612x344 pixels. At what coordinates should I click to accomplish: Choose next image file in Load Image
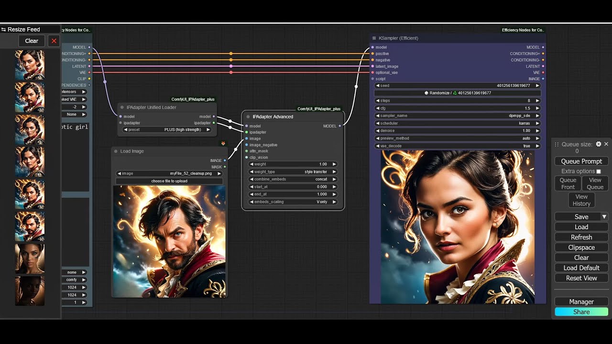click(219, 173)
